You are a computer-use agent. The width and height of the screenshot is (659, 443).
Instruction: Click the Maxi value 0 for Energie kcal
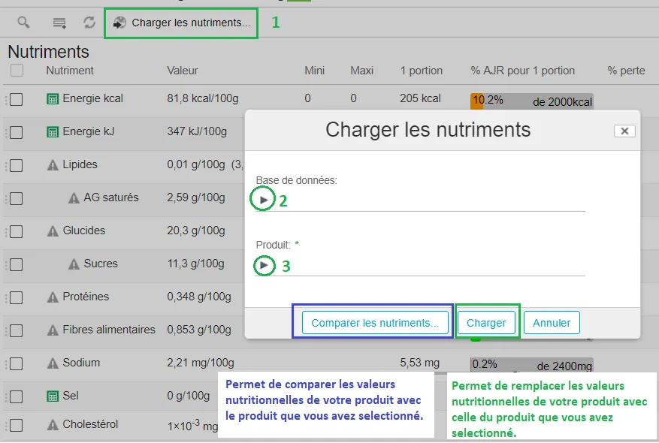353,98
